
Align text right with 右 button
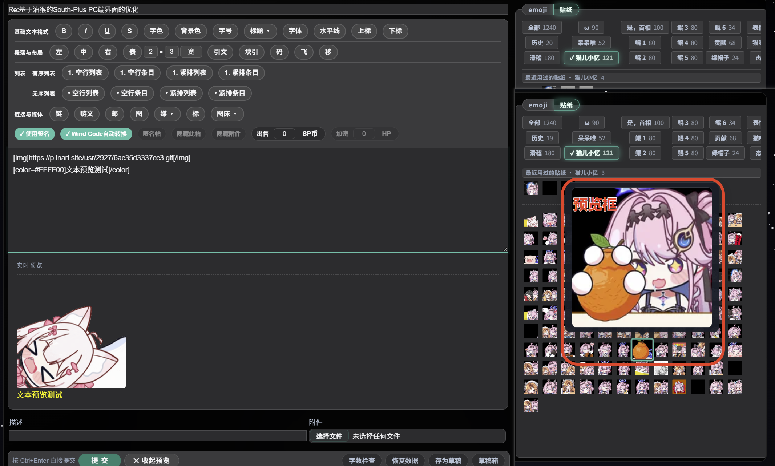tap(108, 52)
